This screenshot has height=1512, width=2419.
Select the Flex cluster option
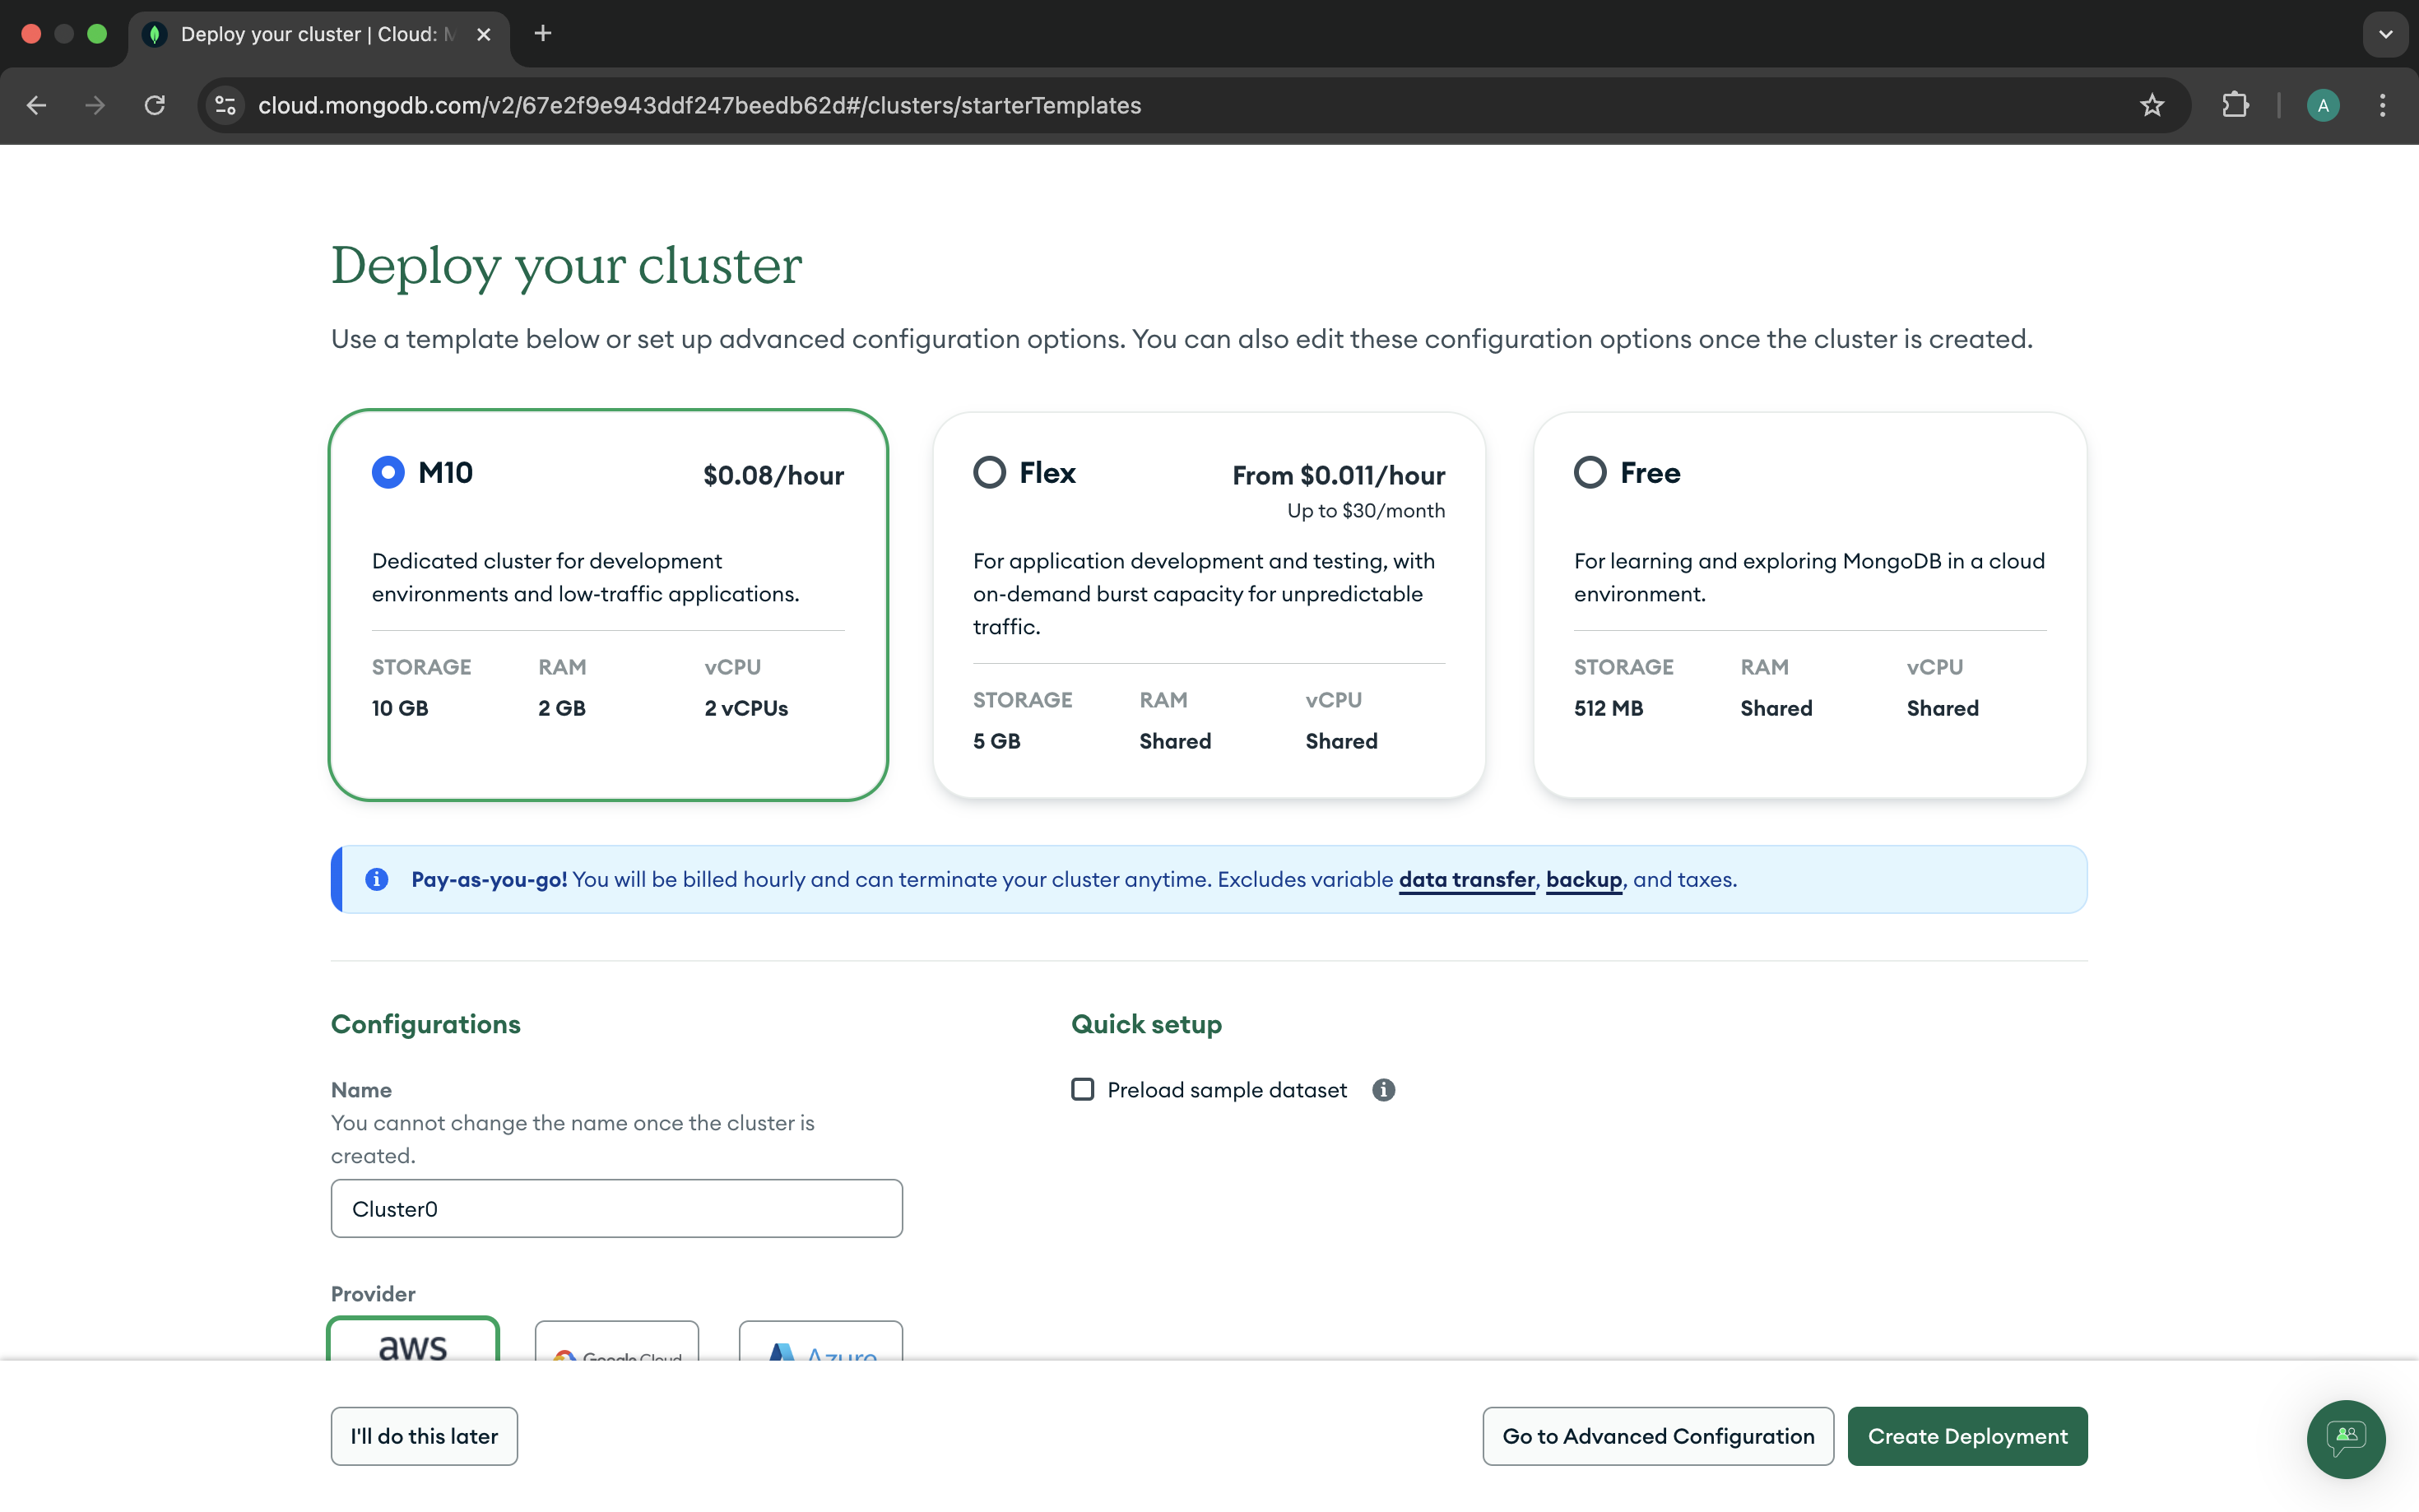[x=989, y=472]
